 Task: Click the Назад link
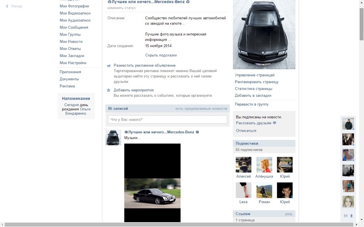pyautogui.click(x=16, y=6)
